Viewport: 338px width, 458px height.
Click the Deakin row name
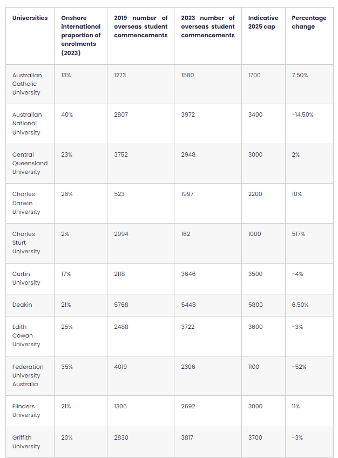coord(22,305)
